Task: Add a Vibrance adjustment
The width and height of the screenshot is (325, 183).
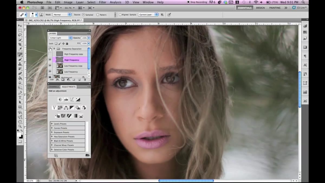Action: [x=54, y=108]
